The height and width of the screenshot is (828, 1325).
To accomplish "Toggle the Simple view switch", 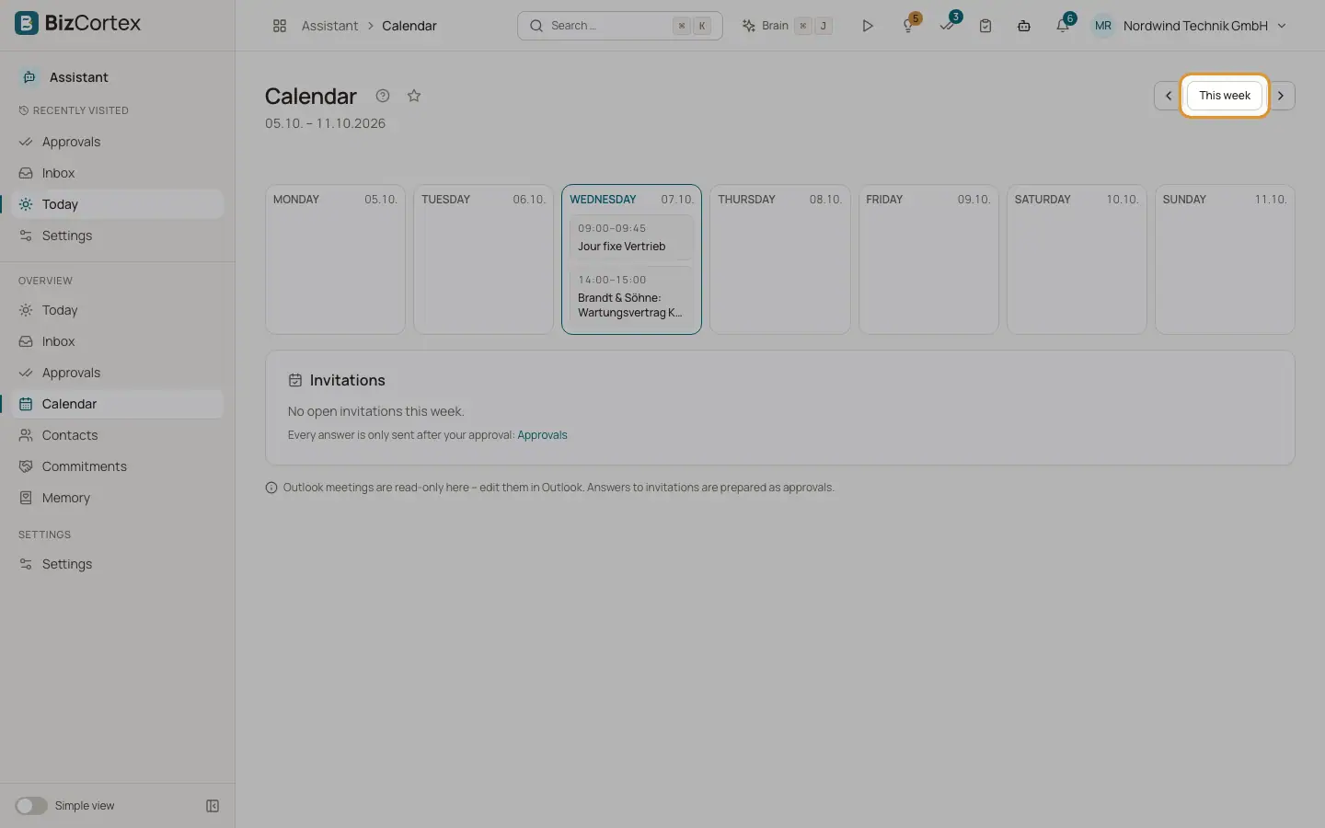I will pos(30,806).
